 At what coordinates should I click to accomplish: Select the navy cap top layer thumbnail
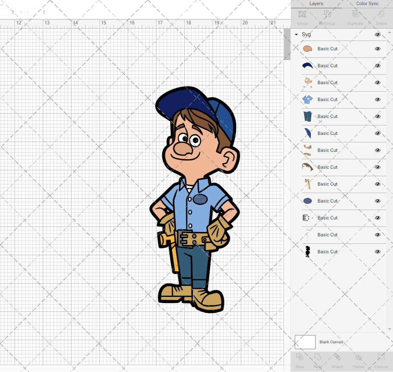click(x=307, y=65)
